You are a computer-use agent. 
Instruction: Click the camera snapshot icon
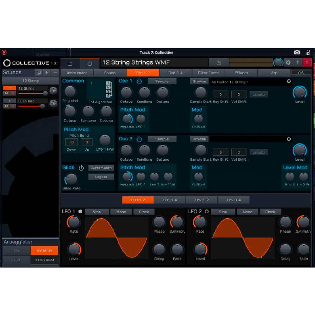(297, 52)
